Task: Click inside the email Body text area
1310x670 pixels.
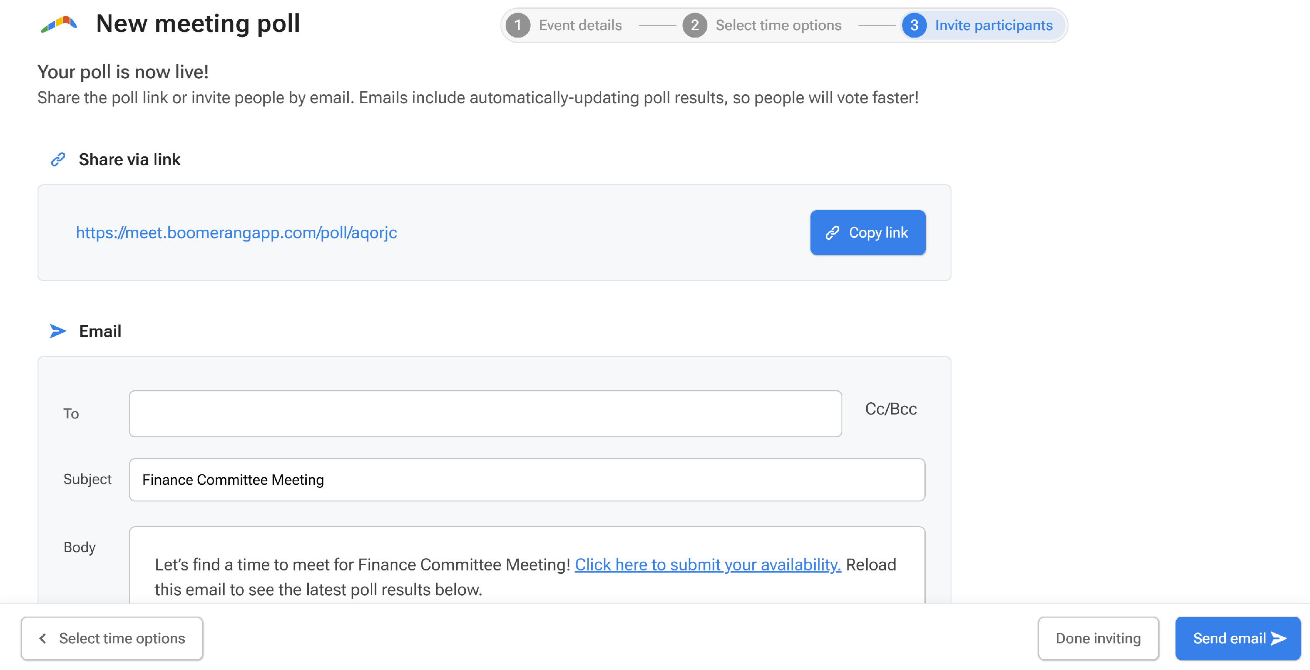Action: (x=527, y=590)
